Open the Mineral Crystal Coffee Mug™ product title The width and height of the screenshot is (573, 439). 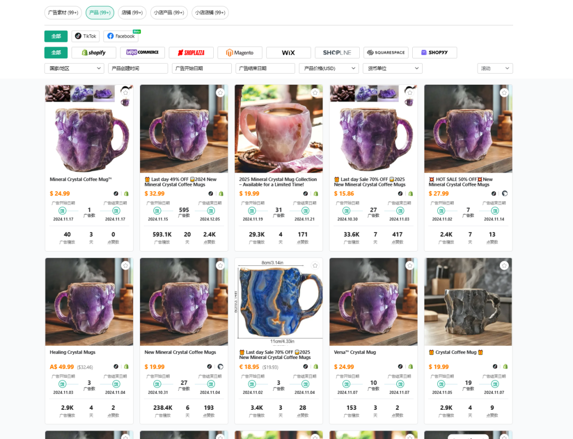point(81,180)
